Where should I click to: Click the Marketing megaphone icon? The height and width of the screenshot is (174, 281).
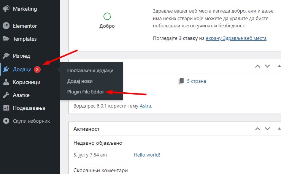tap(6, 9)
